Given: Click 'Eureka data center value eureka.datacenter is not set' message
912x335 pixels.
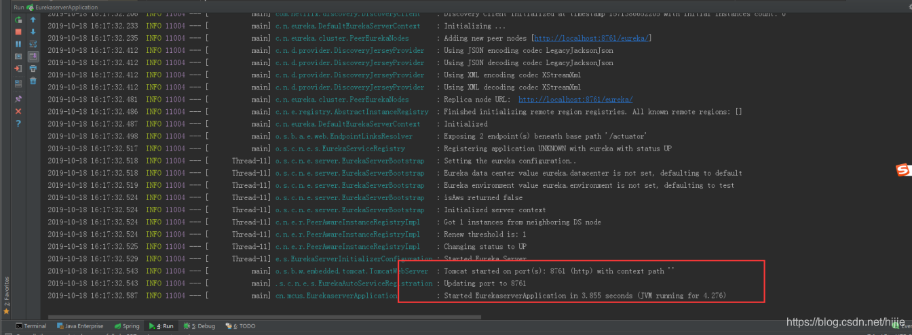Looking at the screenshot, I should [593, 173].
